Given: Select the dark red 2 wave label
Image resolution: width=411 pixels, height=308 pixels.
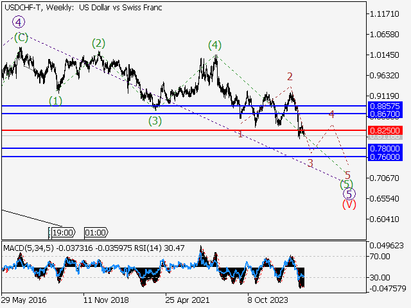Looking at the screenshot, I should [x=290, y=76].
